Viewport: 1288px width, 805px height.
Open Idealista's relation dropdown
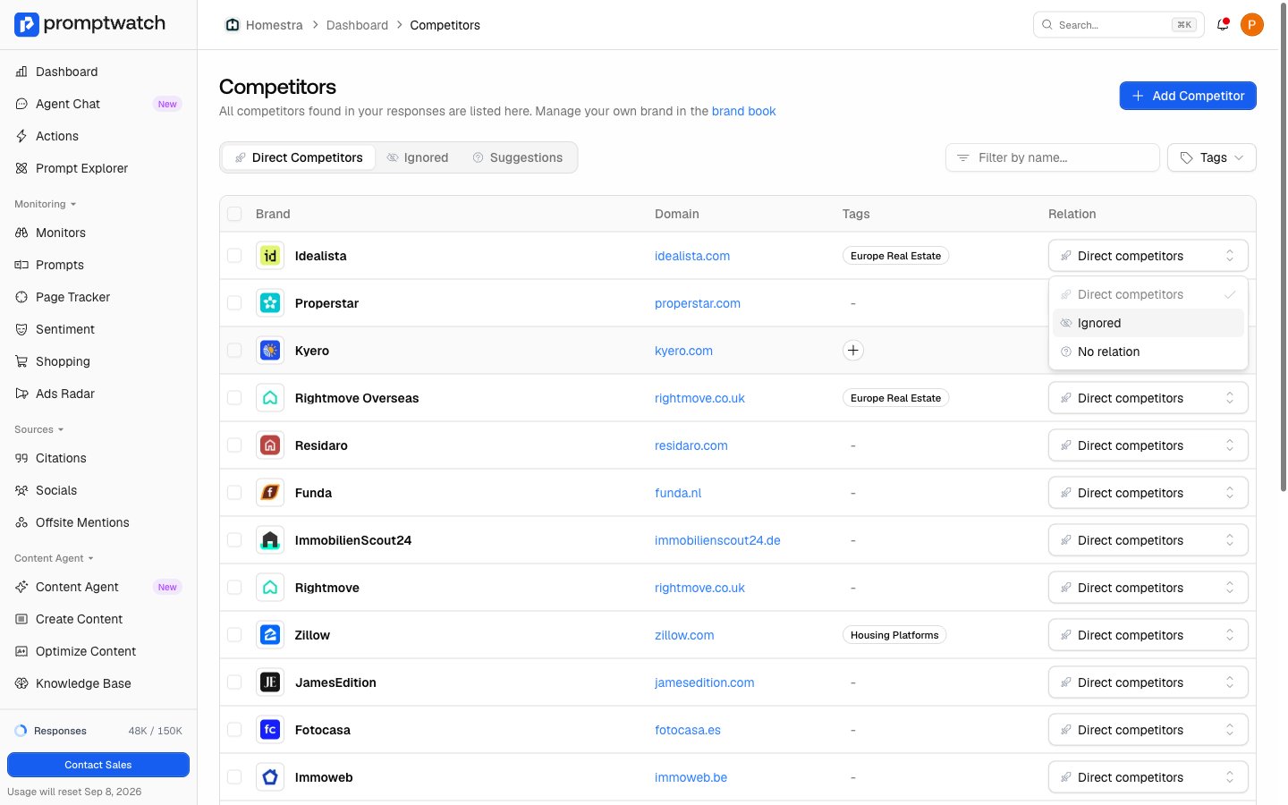1148,256
